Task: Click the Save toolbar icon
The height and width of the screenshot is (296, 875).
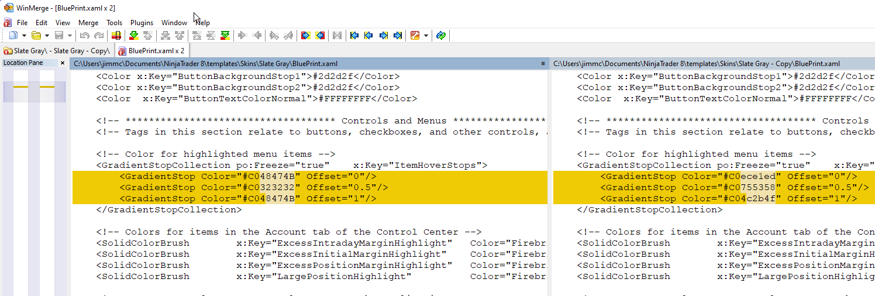Action: click(58, 36)
